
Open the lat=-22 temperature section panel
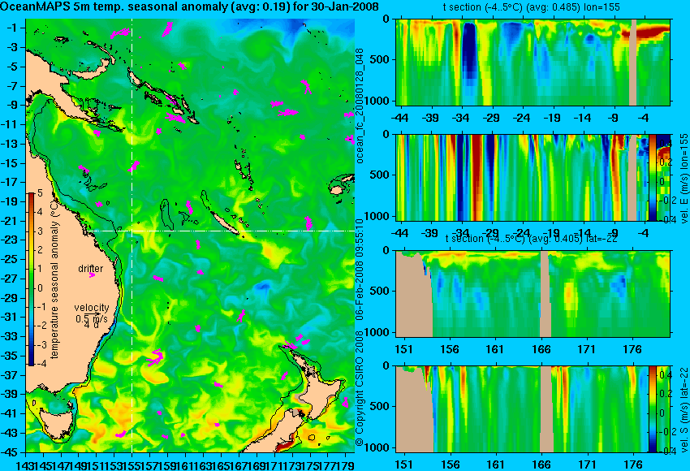(x=533, y=294)
